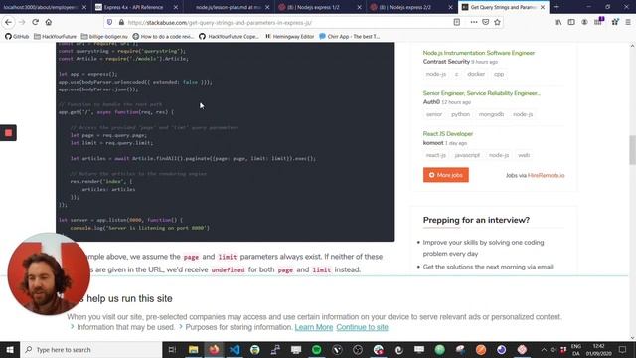Bookmark this page with the star icon
The height and width of the screenshot is (358, 636).
click(x=497, y=22)
